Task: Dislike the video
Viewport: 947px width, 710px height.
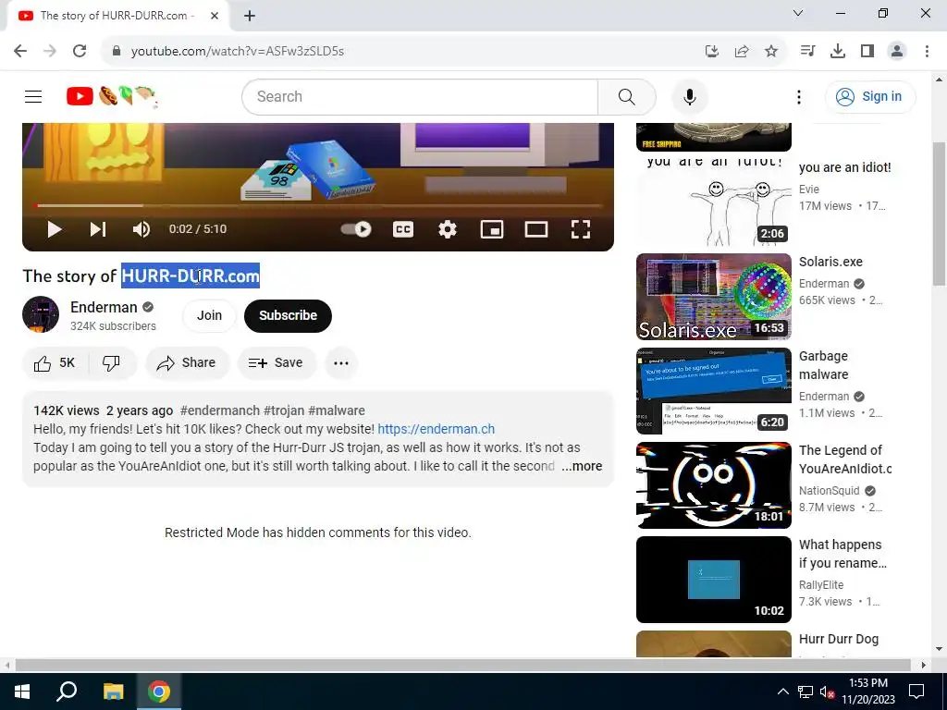Action: coord(112,362)
